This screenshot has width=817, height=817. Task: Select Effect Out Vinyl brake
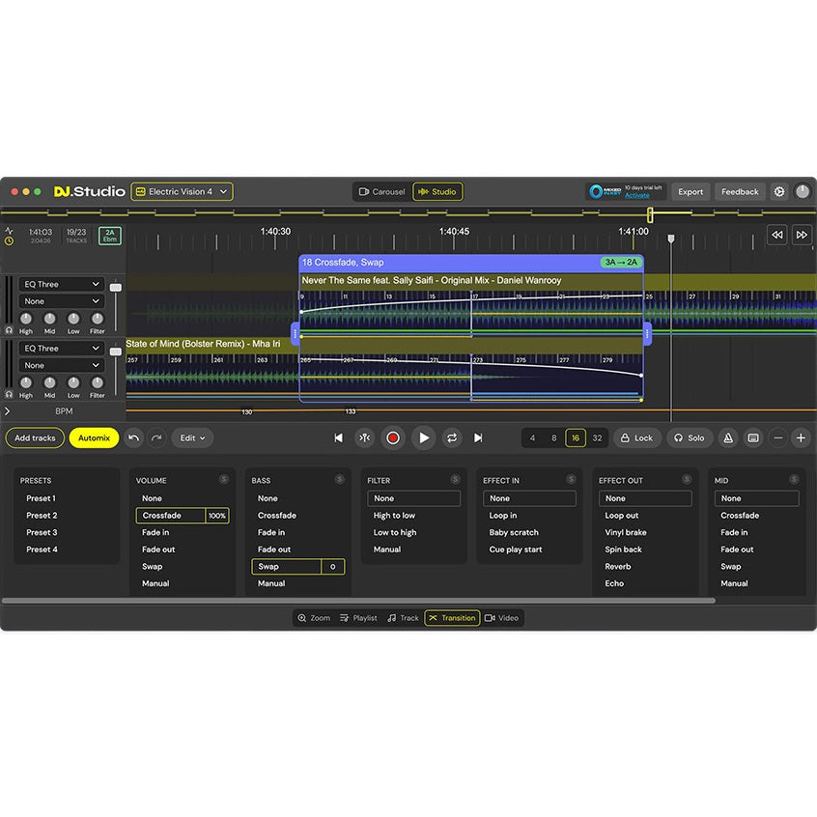tap(625, 532)
